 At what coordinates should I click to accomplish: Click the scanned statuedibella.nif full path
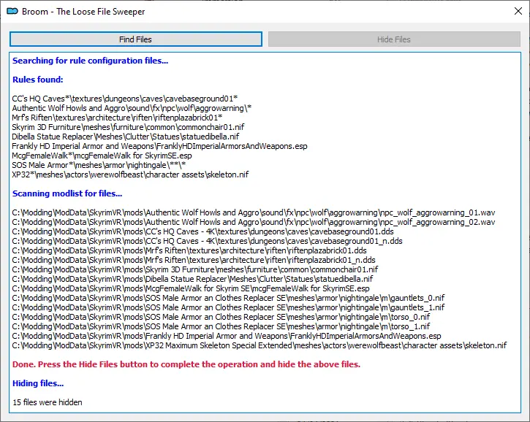tap(192, 279)
